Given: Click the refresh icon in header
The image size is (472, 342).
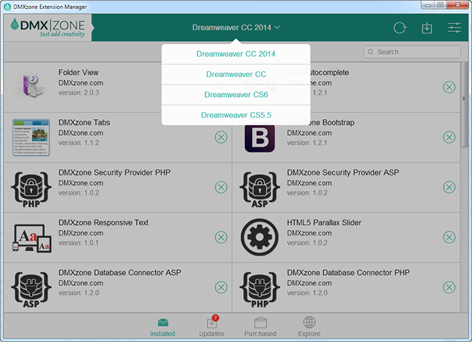Looking at the screenshot, I should point(400,28).
